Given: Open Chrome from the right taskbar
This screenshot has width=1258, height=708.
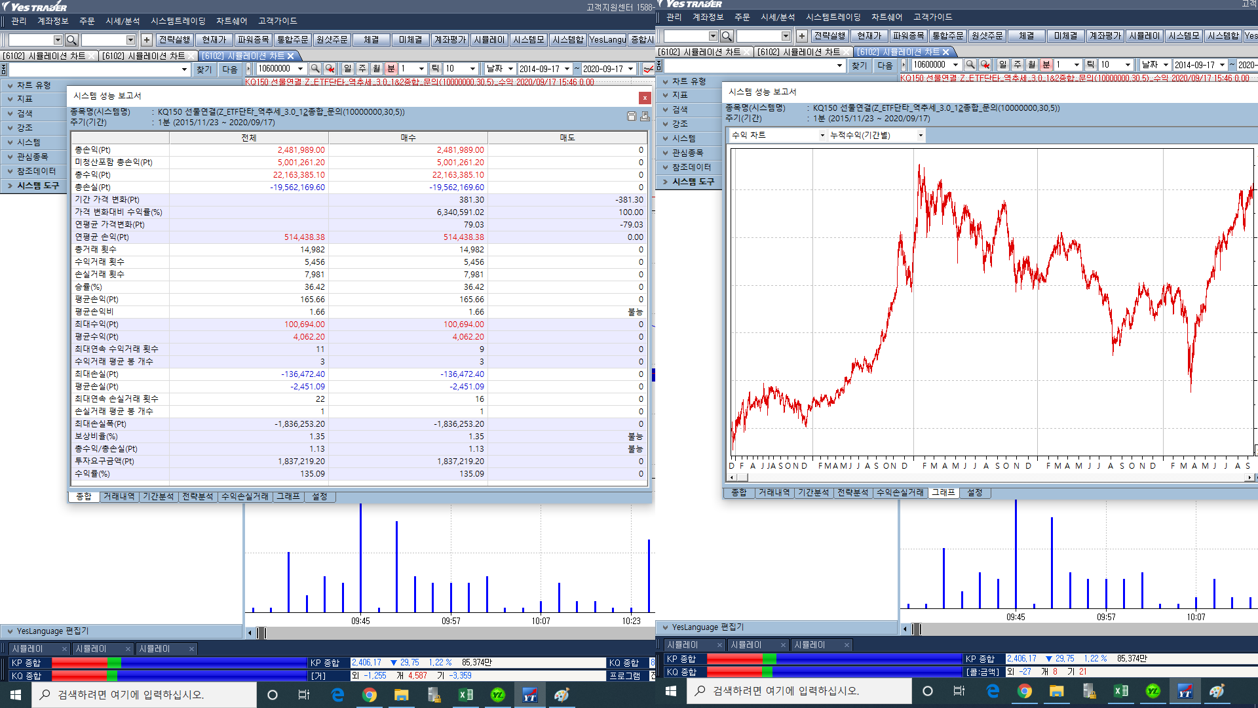Looking at the screenshot, I should point(1025,691).
